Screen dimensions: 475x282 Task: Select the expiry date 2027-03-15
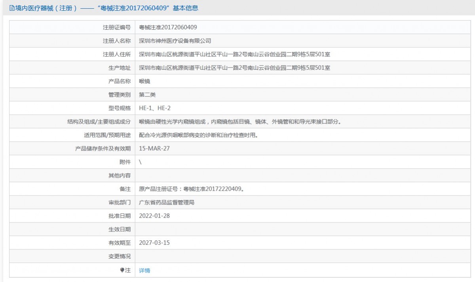click(154, 243)
